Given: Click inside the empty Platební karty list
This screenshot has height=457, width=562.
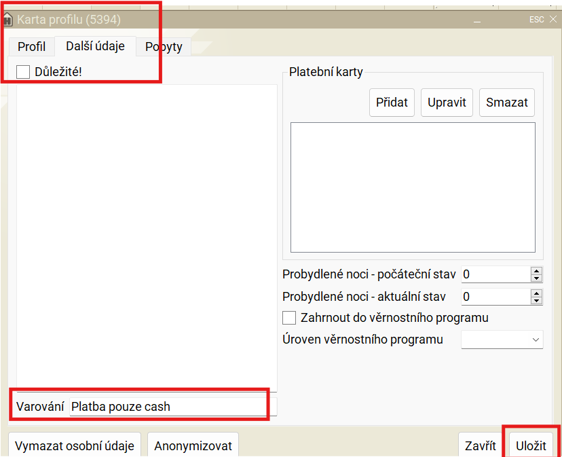Looking at the screenshot, I should 413,187.
